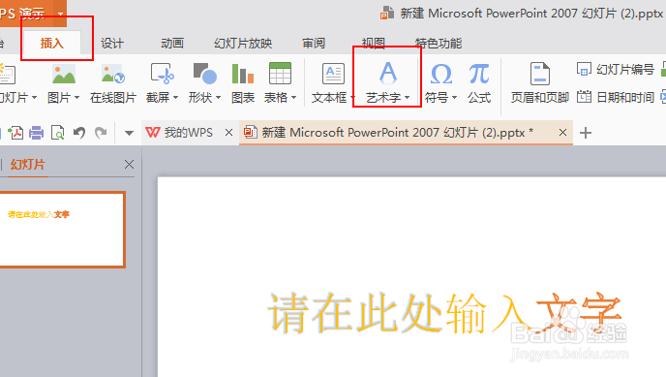
Task: Click 日期和时间 button
Action: point(616,97)
